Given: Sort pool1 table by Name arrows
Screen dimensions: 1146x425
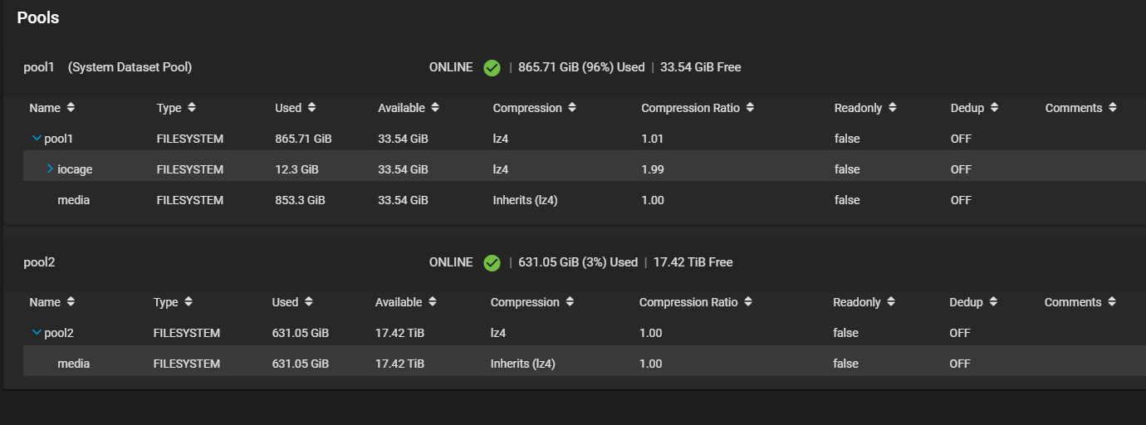Looking at the screenshot, I should point(71,108).
